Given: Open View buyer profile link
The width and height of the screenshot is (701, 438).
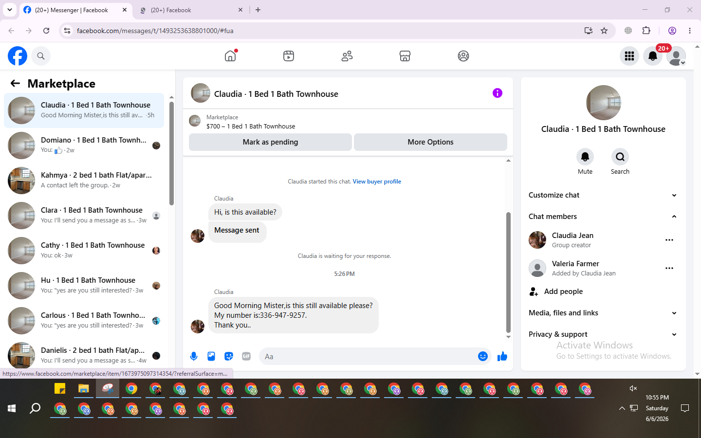Looking at the screenshot, I should coord(377,182).
